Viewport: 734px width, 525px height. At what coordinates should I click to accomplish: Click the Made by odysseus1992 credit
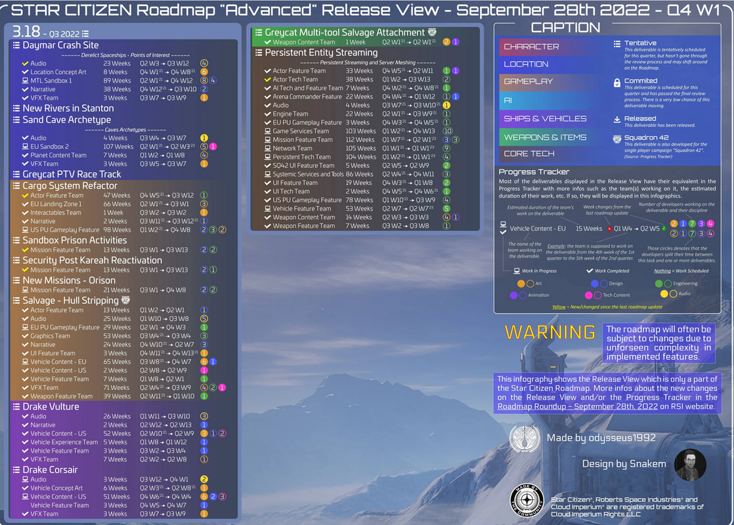point(601,438)
